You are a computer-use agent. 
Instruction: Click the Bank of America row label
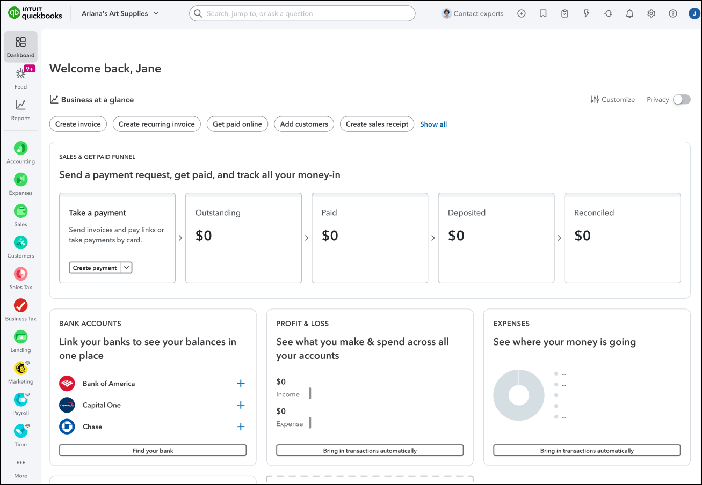pos(109,384)
